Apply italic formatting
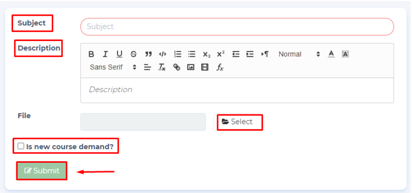The image size is (412, 193). coord(105,54)
